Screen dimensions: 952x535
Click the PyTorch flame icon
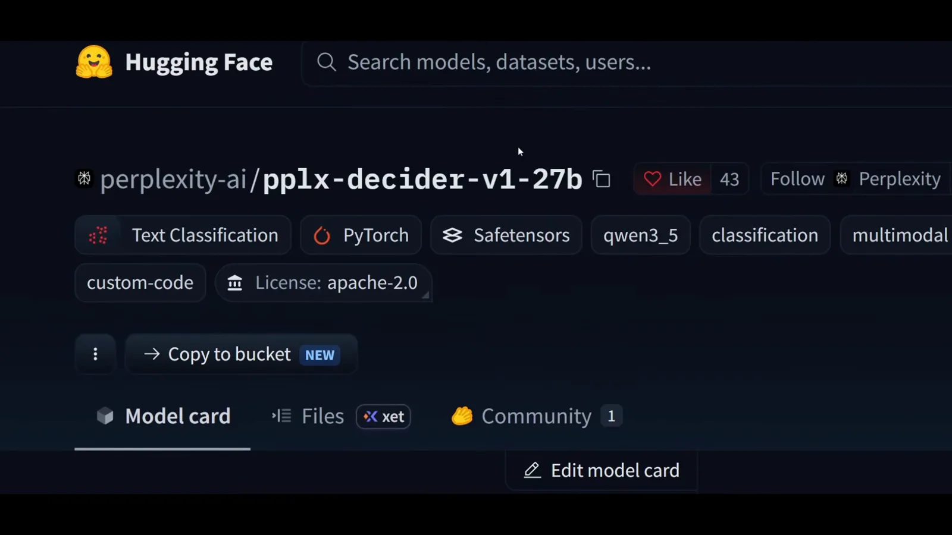(322, 235)
